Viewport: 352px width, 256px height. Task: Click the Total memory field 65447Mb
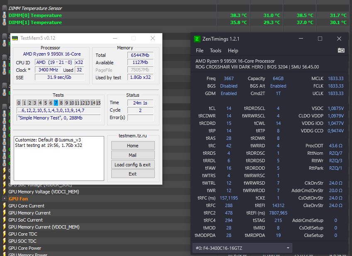coord(140,55)
